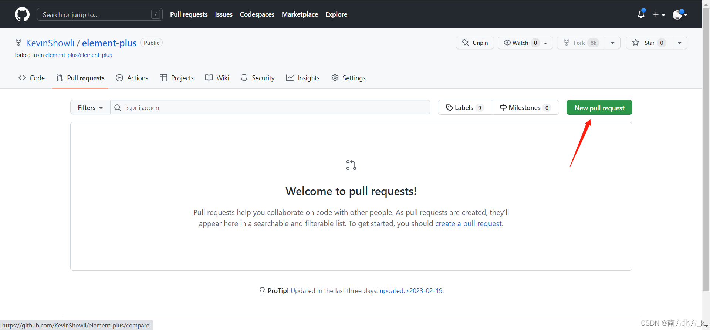Focus the Search or jump to field

tap(99, 14)
